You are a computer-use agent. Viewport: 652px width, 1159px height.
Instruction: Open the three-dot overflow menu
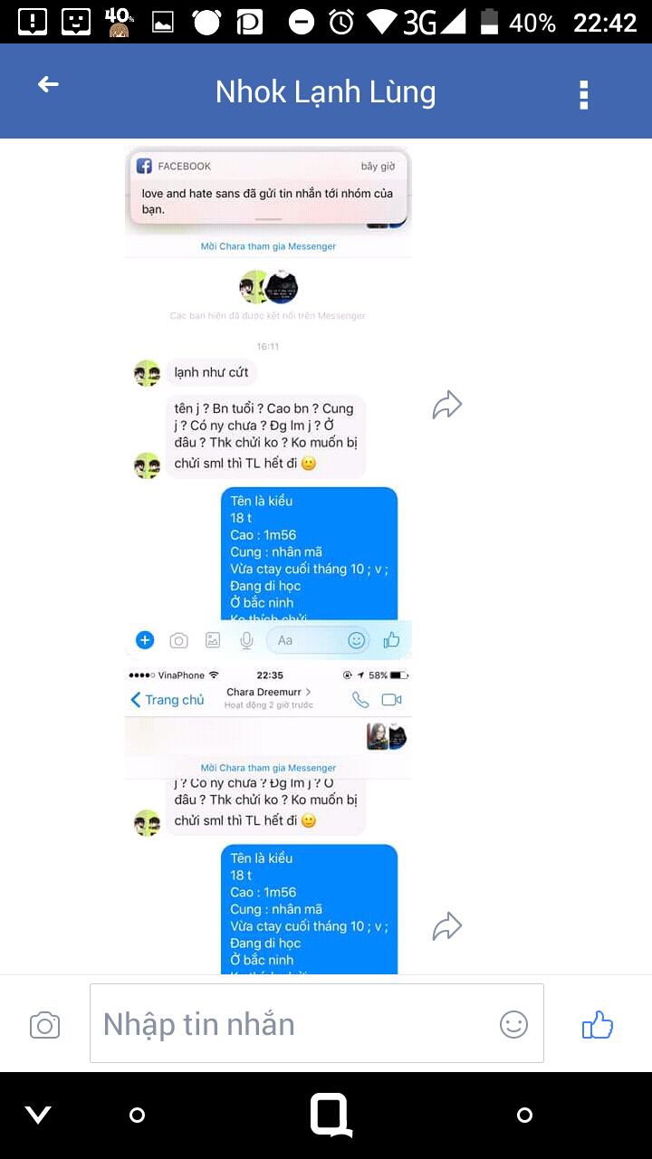(584, 95)
